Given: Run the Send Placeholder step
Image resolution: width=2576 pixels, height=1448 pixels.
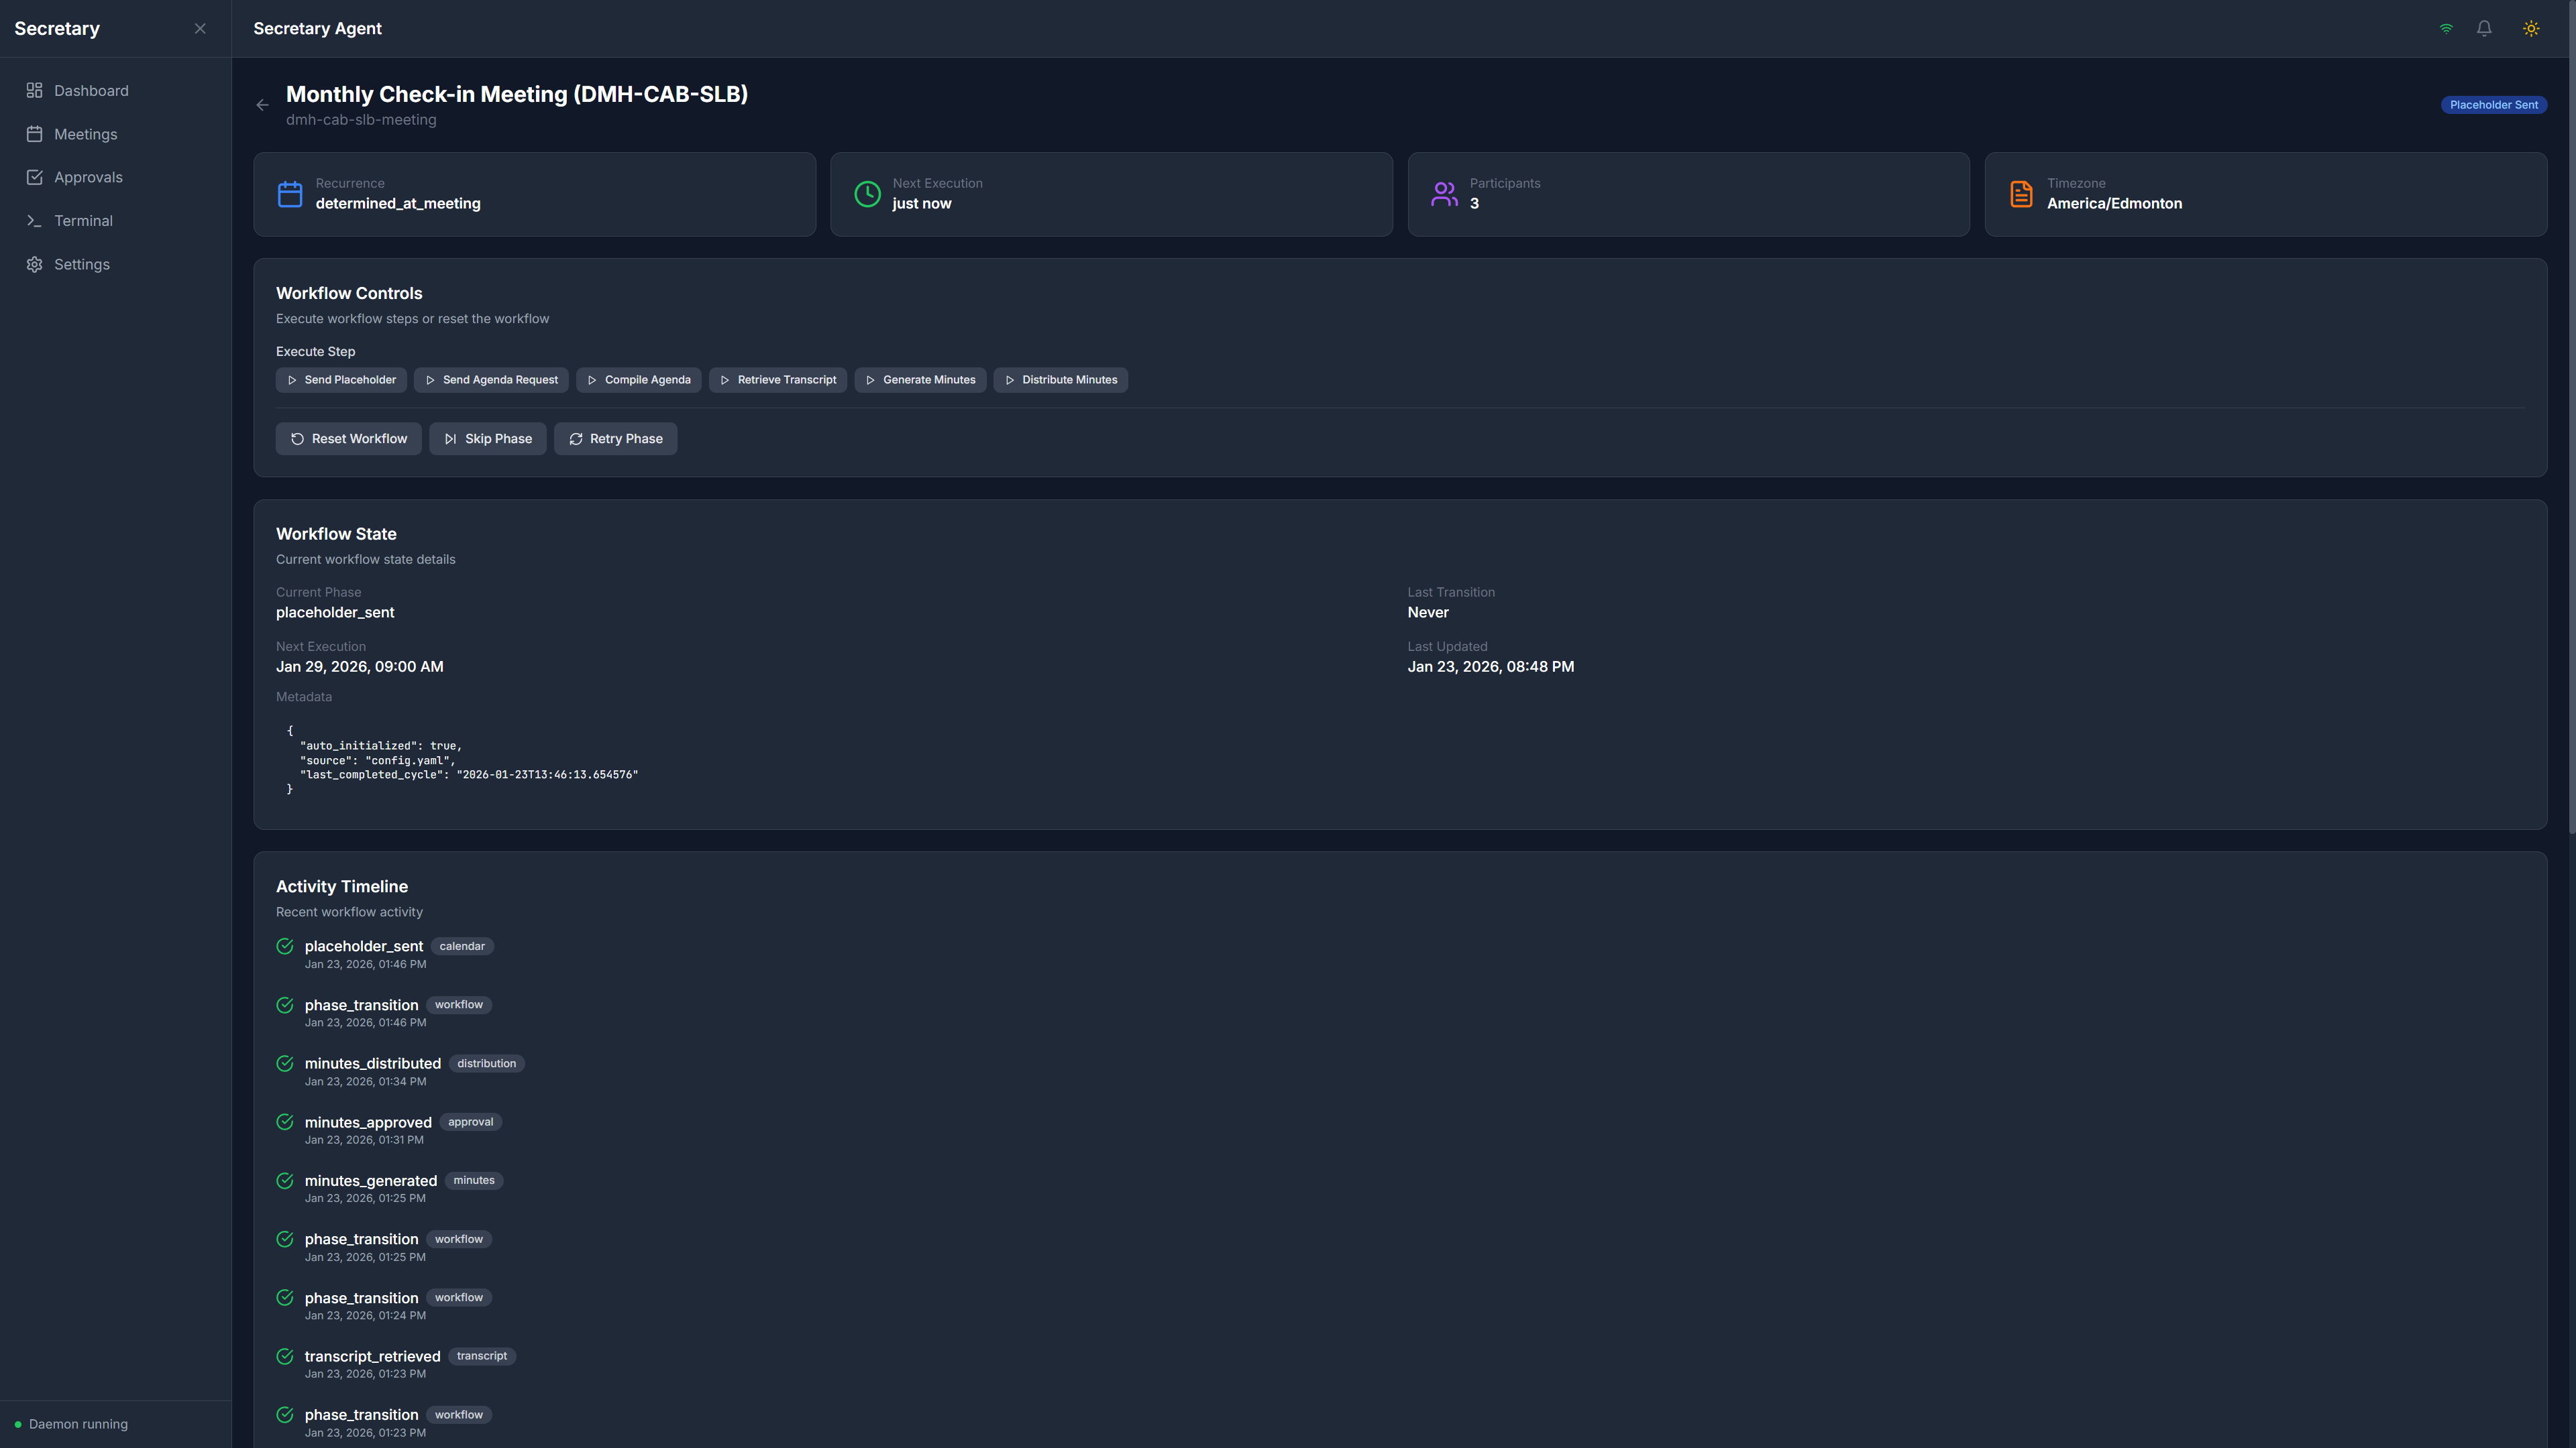Looking at the screenshot, I should pos(341,379).
